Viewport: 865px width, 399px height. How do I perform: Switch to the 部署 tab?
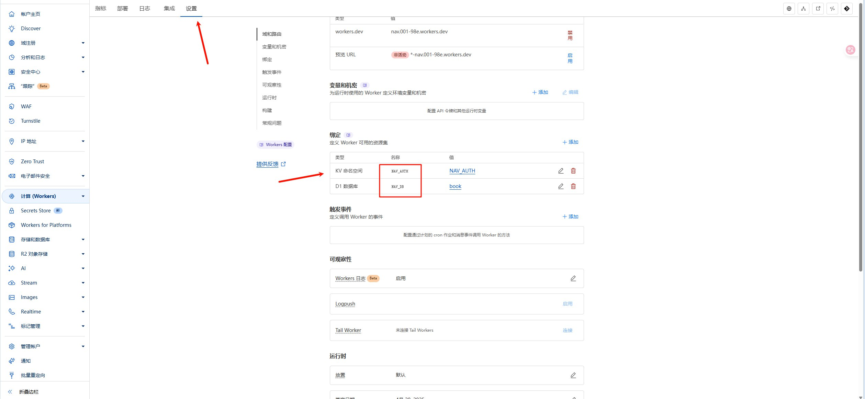click(122, 9)
